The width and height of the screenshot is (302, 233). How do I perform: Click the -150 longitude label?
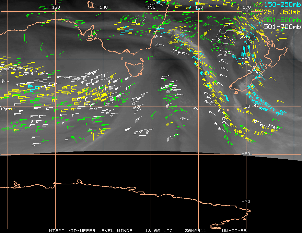[150, 7]
